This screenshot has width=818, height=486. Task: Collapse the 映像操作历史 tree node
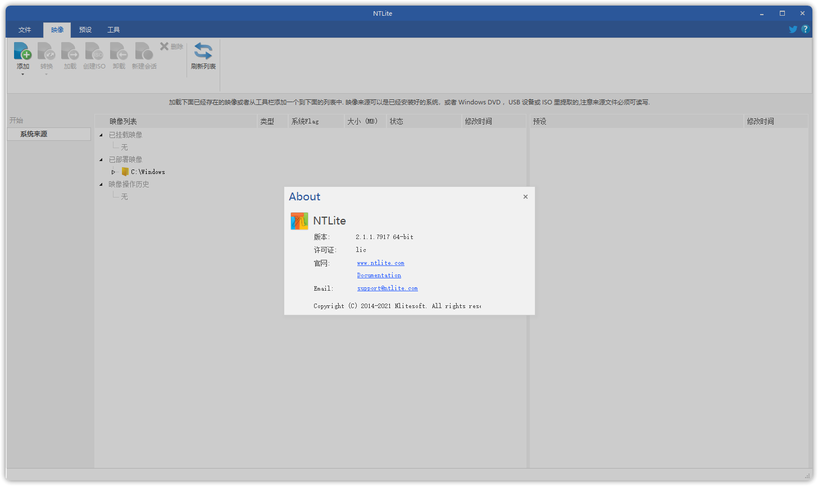[101, 185]
